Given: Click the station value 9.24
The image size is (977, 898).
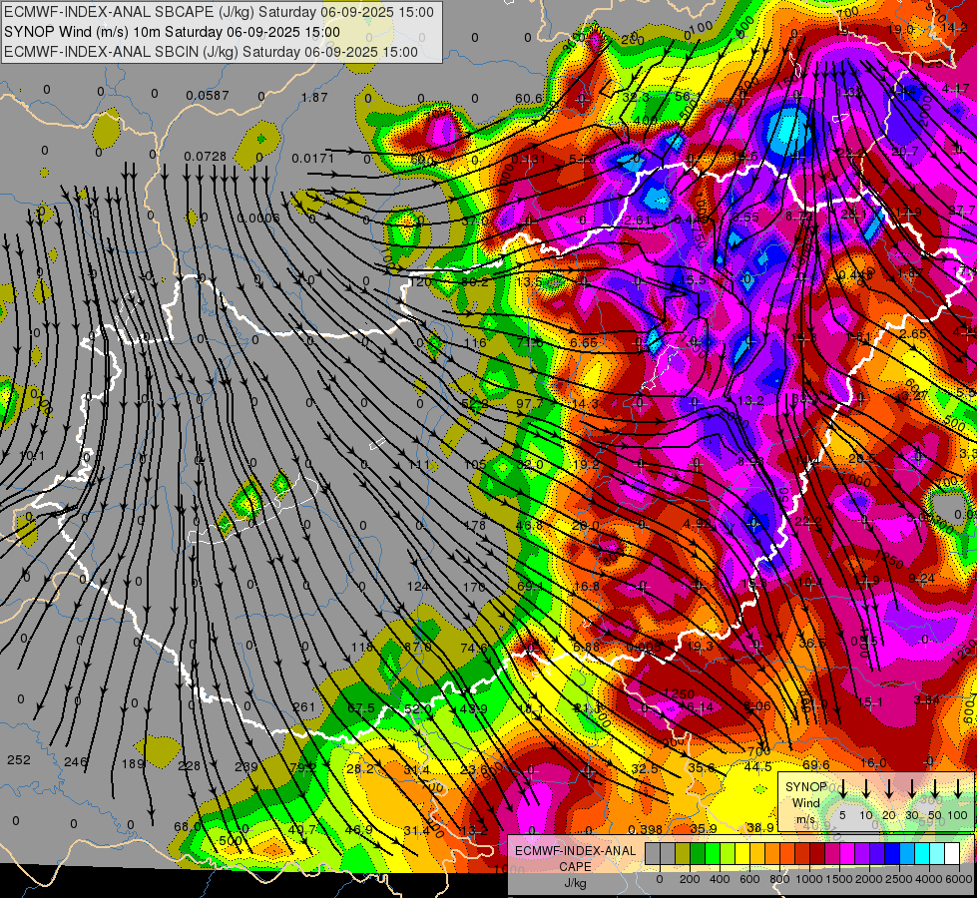Looking at the screenshot, I should (x=921, y=579).
